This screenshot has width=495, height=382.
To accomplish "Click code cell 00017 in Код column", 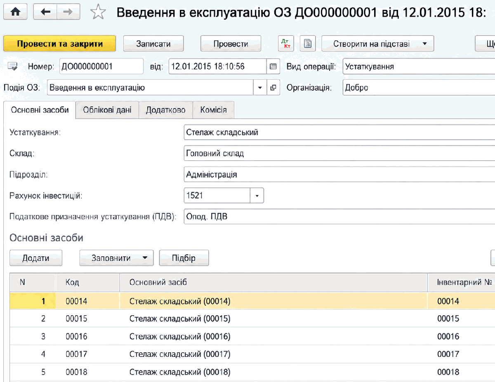I will pos(88,354).
